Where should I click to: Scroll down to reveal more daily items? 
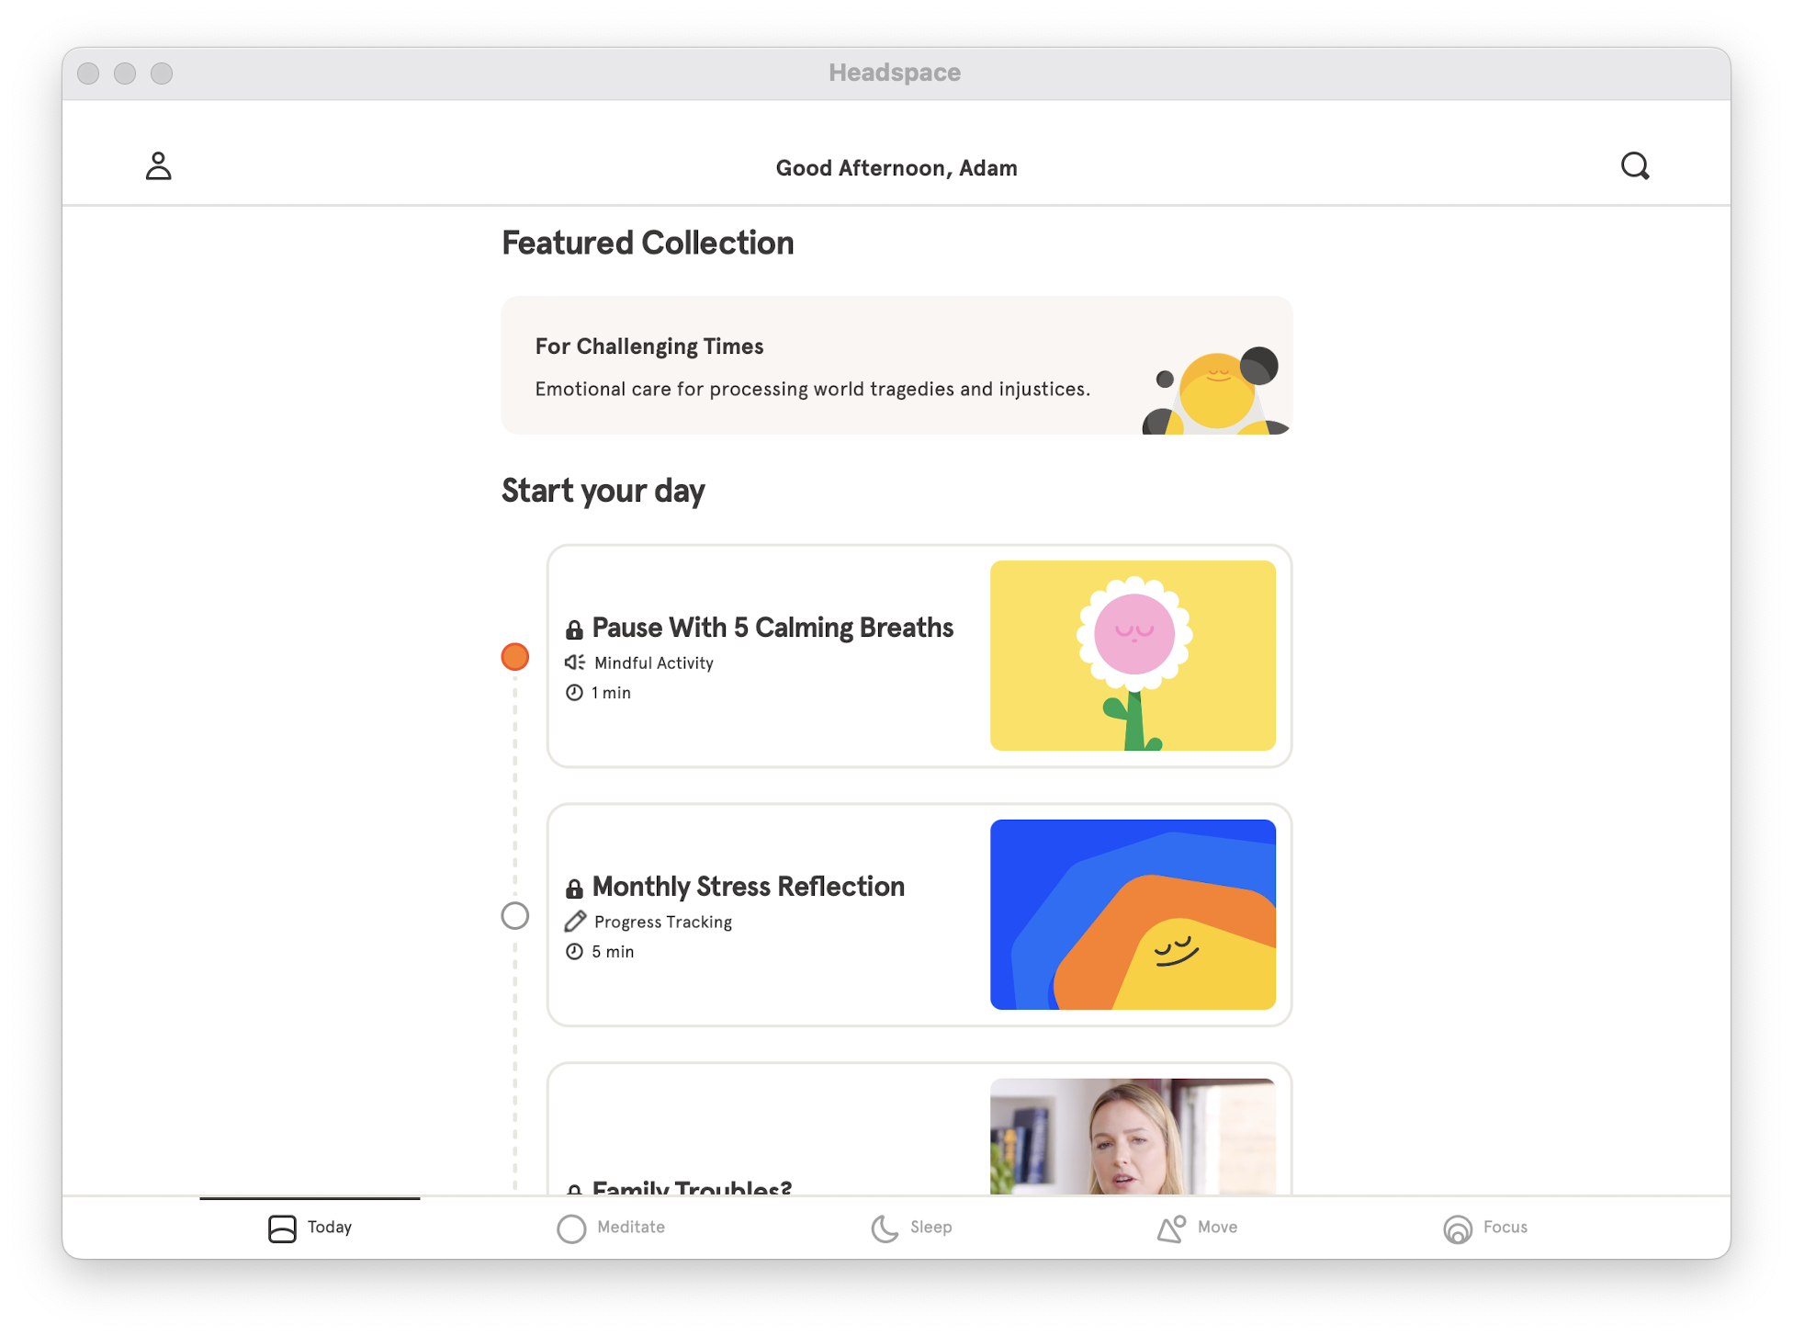(896, 842)
